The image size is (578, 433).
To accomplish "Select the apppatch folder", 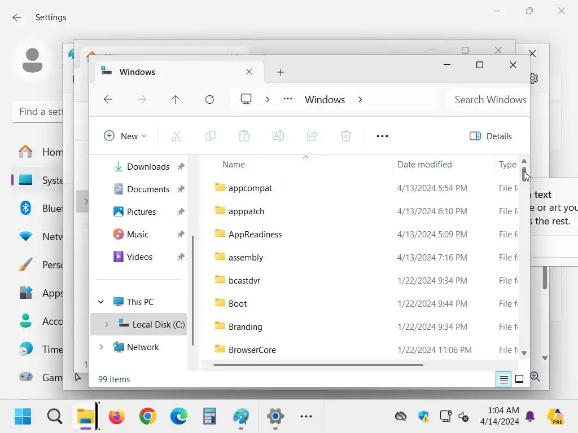I will point(246,211).
